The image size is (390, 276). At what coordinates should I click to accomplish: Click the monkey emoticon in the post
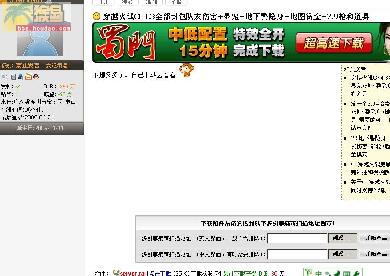point(186,70)
